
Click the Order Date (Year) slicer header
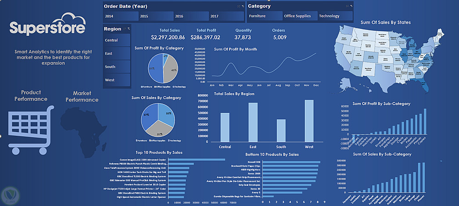click(126, 6)
